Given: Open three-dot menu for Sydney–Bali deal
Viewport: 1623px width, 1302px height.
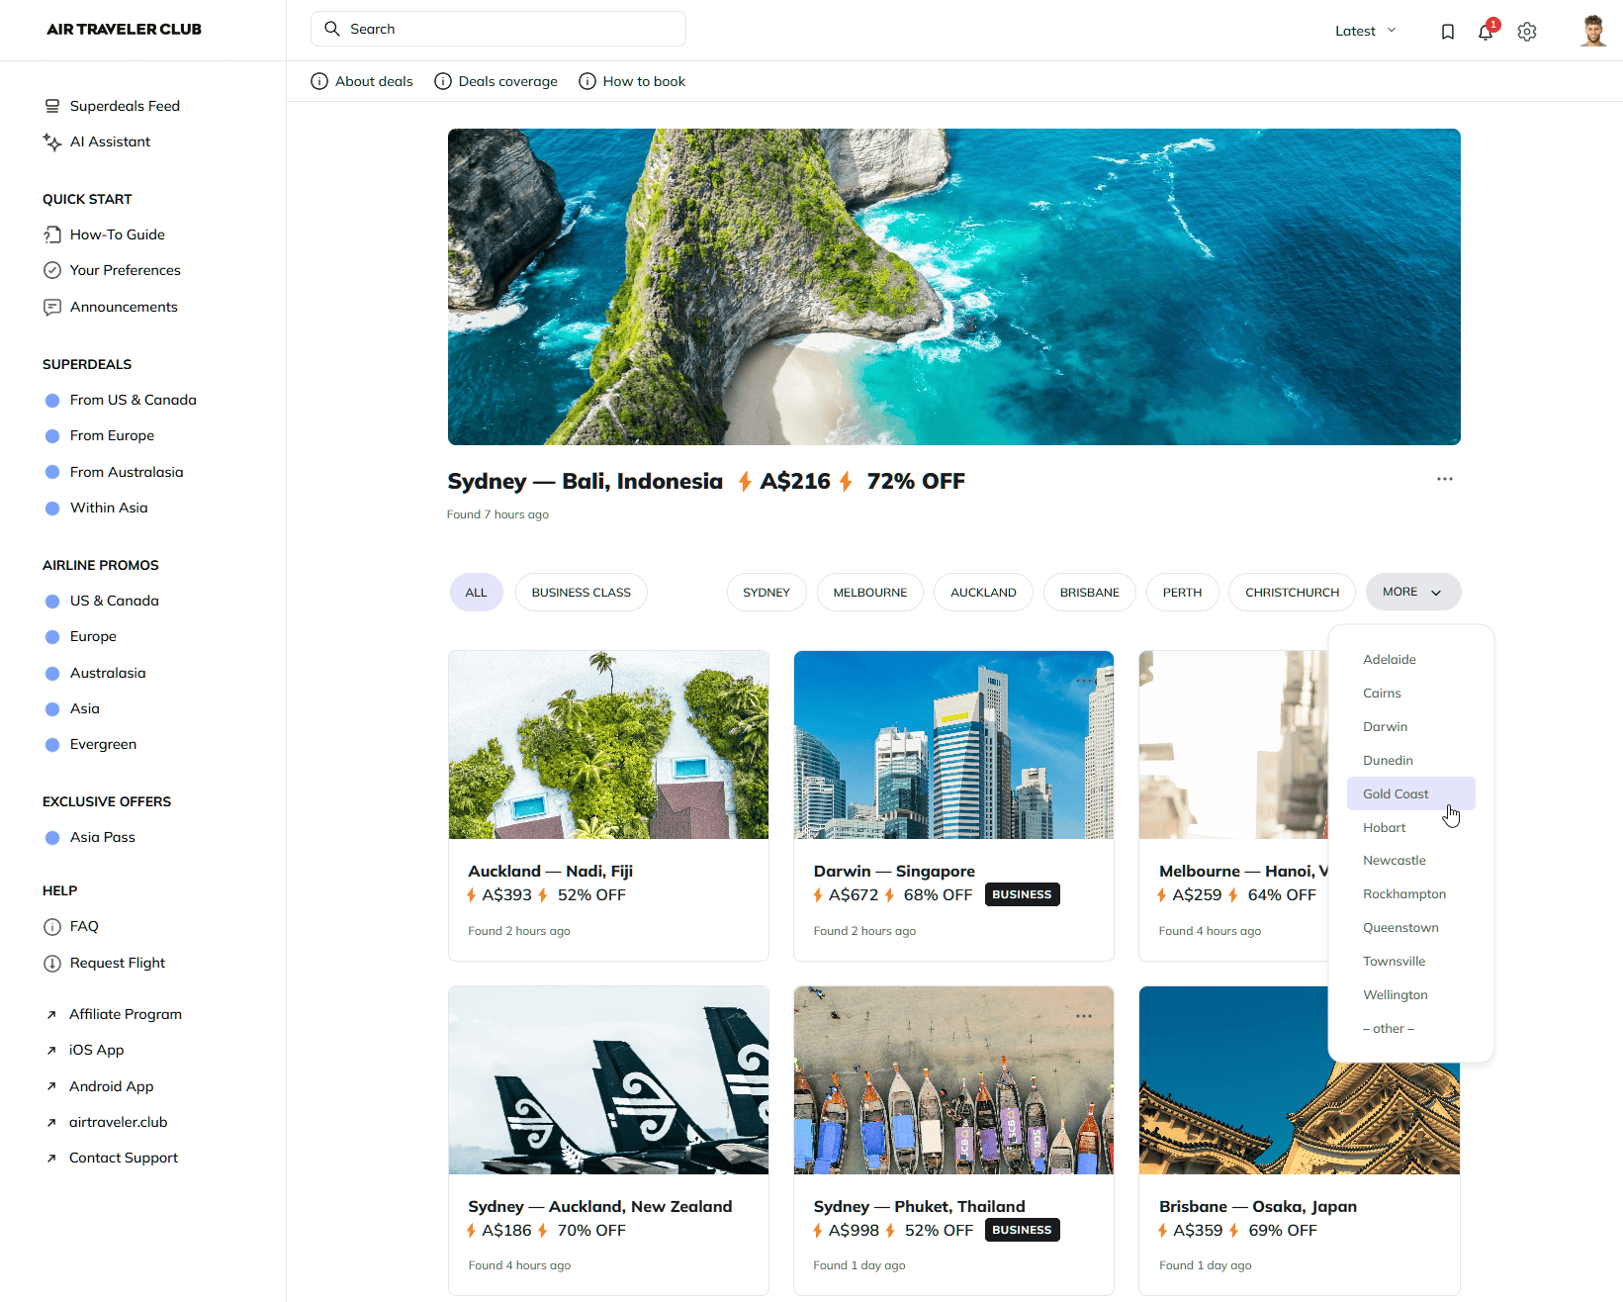Looking at the screenshot, I should click(x=1444, y=479).
